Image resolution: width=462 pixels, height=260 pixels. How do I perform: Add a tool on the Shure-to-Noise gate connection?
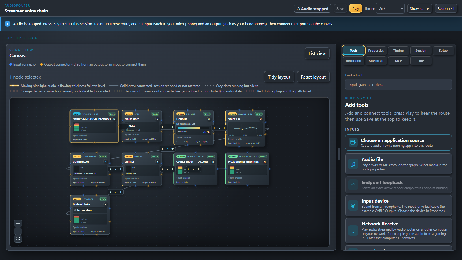[125, 126]
